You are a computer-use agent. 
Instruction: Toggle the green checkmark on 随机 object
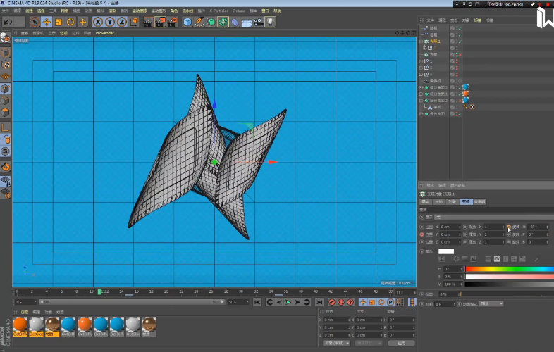click(x=460, y=28)
